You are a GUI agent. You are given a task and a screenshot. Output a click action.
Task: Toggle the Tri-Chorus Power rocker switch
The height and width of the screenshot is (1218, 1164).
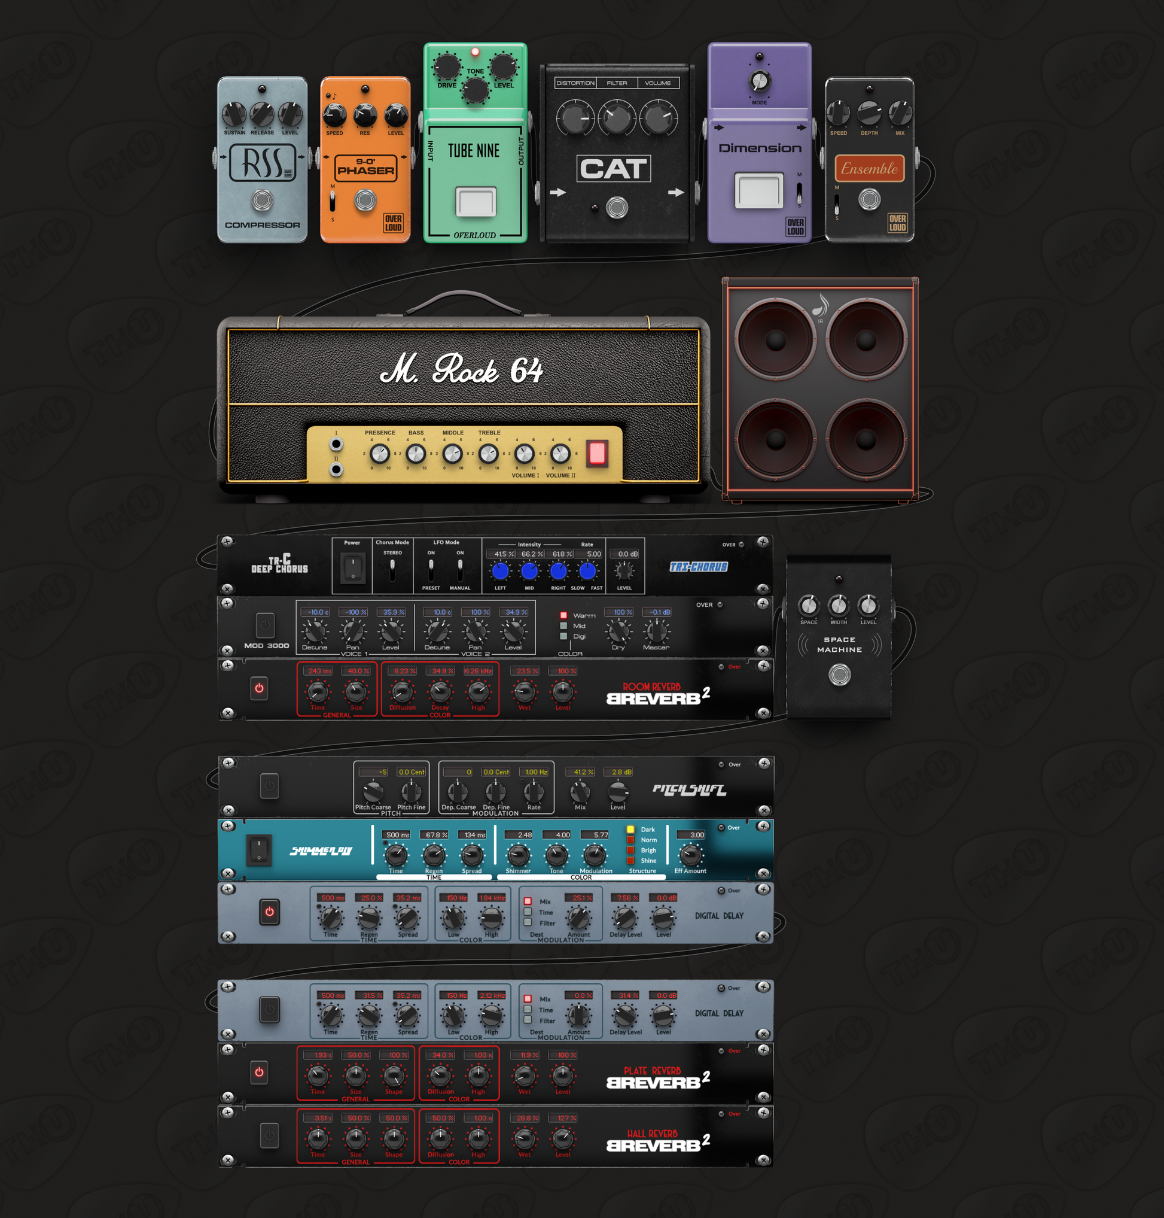pyautogui.click(x=352, y=568)
